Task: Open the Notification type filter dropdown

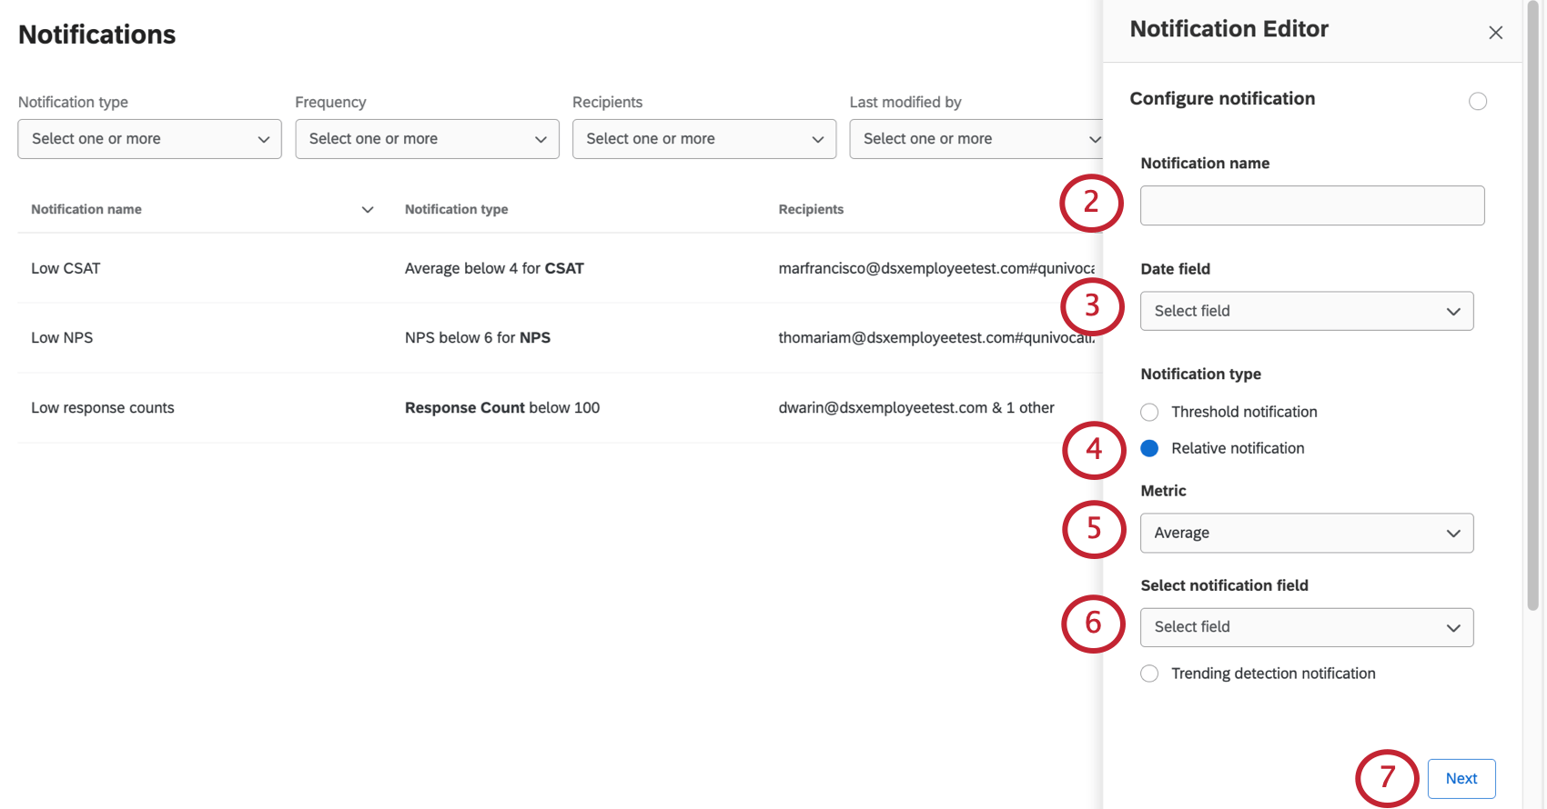Action: point(149,139)
